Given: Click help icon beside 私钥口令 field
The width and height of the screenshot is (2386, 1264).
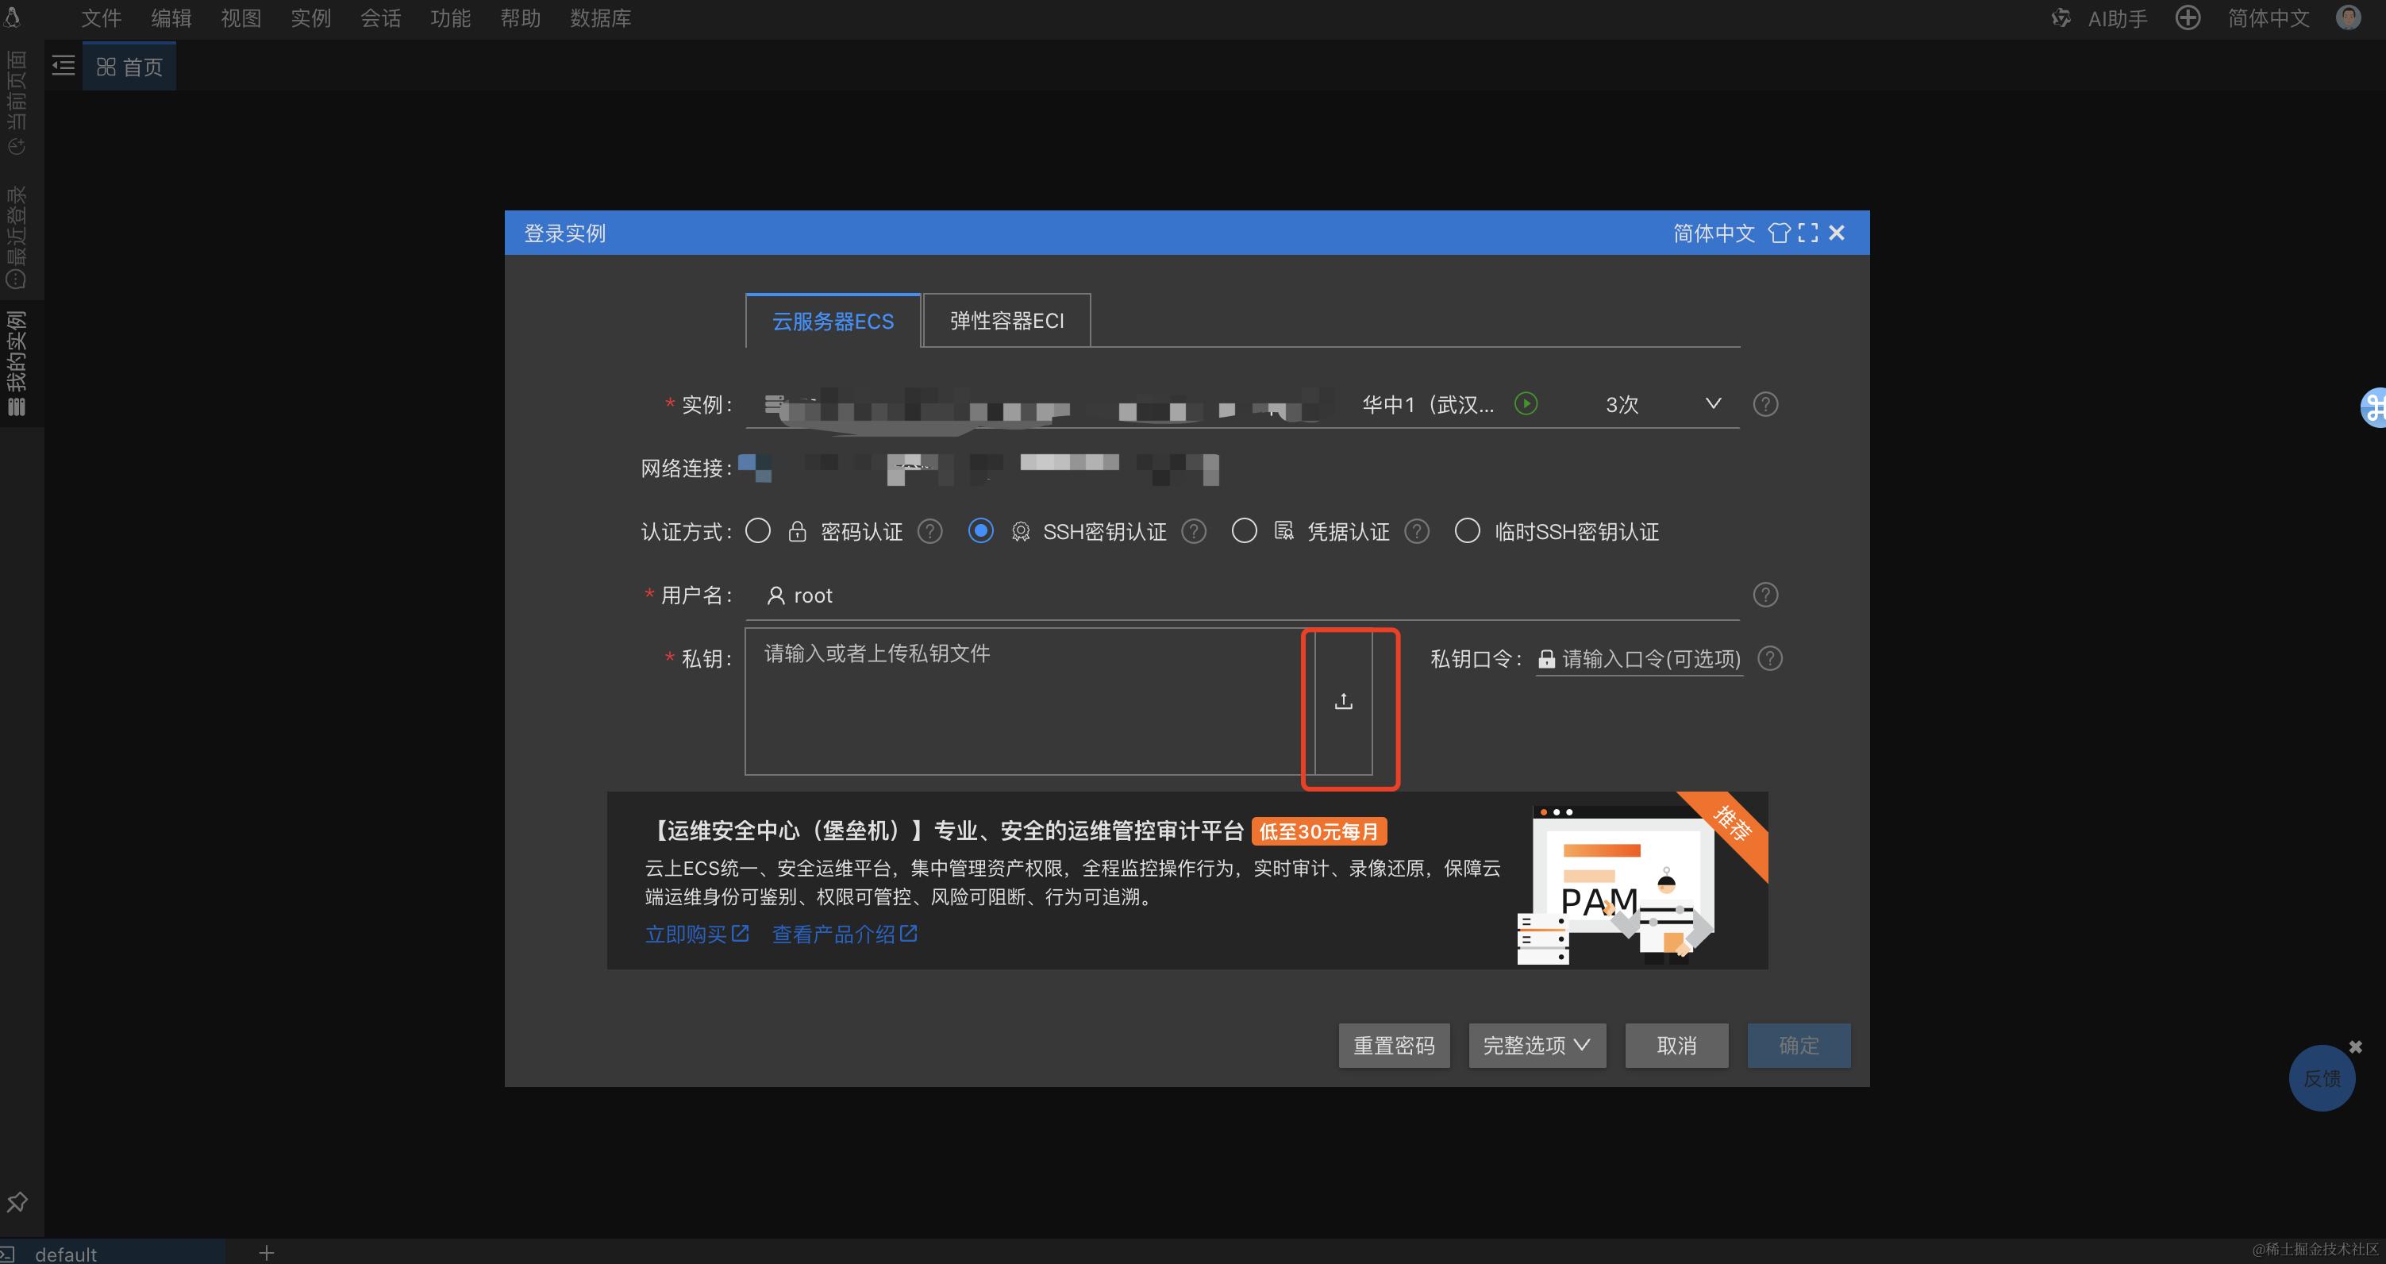Looking at the screenshot, I should (x=1770, y=658).
